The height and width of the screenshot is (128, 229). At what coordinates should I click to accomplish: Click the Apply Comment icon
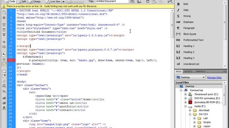point(4,71)
